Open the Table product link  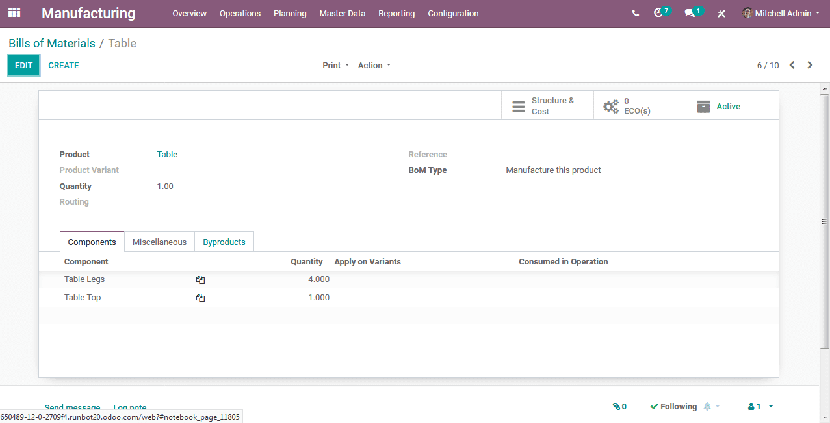point(167,154)
